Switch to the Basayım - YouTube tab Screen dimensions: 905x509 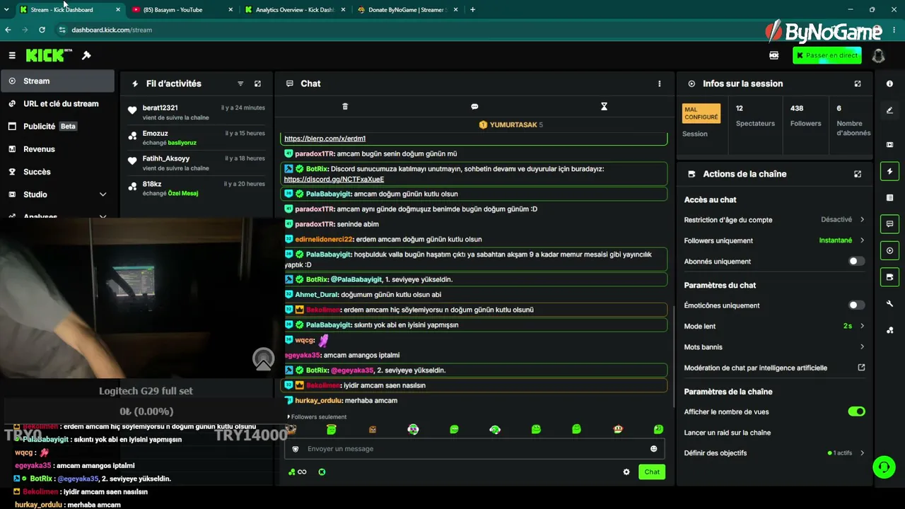(182, 10)
